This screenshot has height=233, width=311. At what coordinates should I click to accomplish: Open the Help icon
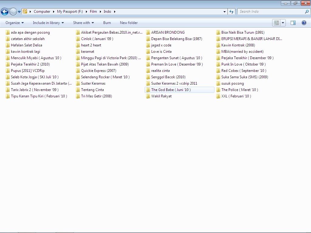pos(304,23)
